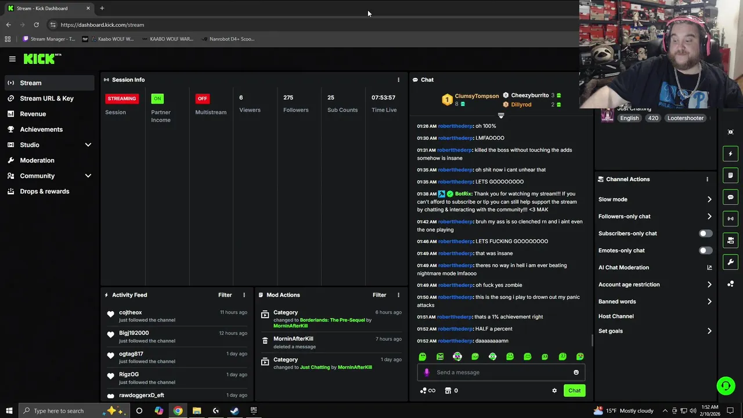Expand Account age restriction options
This screenshot has height=418, width=743.
click(x=709, y=285)
